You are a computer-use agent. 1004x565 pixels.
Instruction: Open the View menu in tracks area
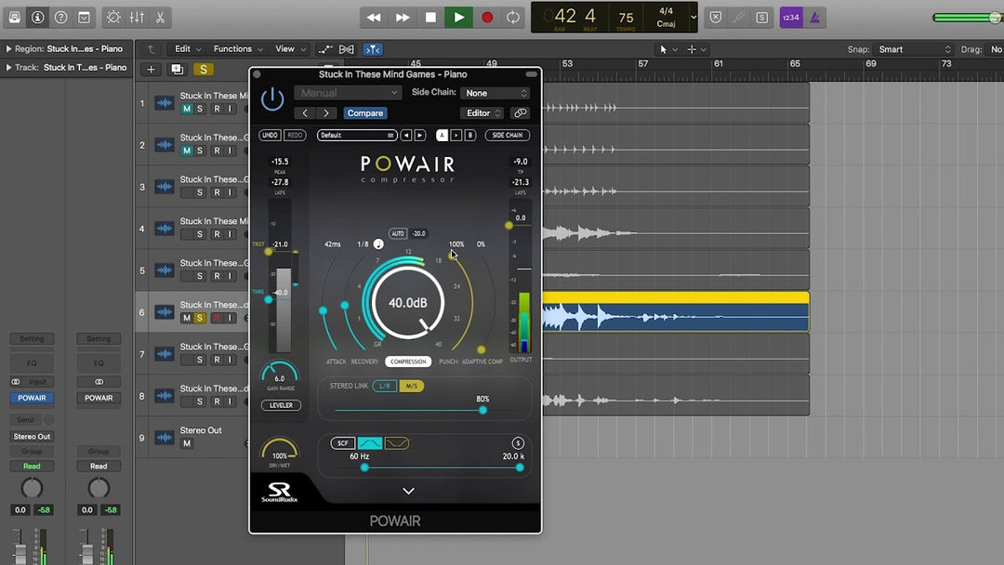coord(290,49)
